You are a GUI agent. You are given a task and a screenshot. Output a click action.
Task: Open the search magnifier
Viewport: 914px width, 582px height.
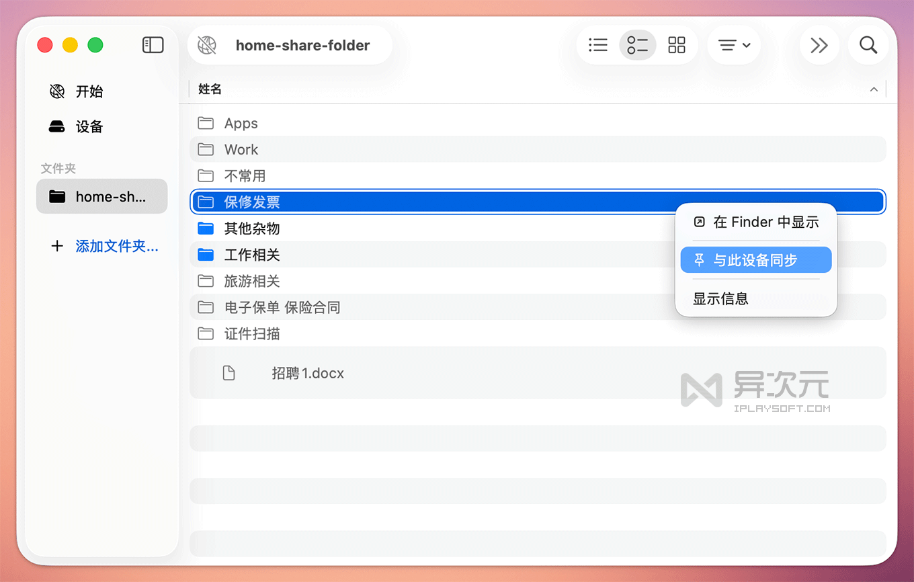click(868, 45)
